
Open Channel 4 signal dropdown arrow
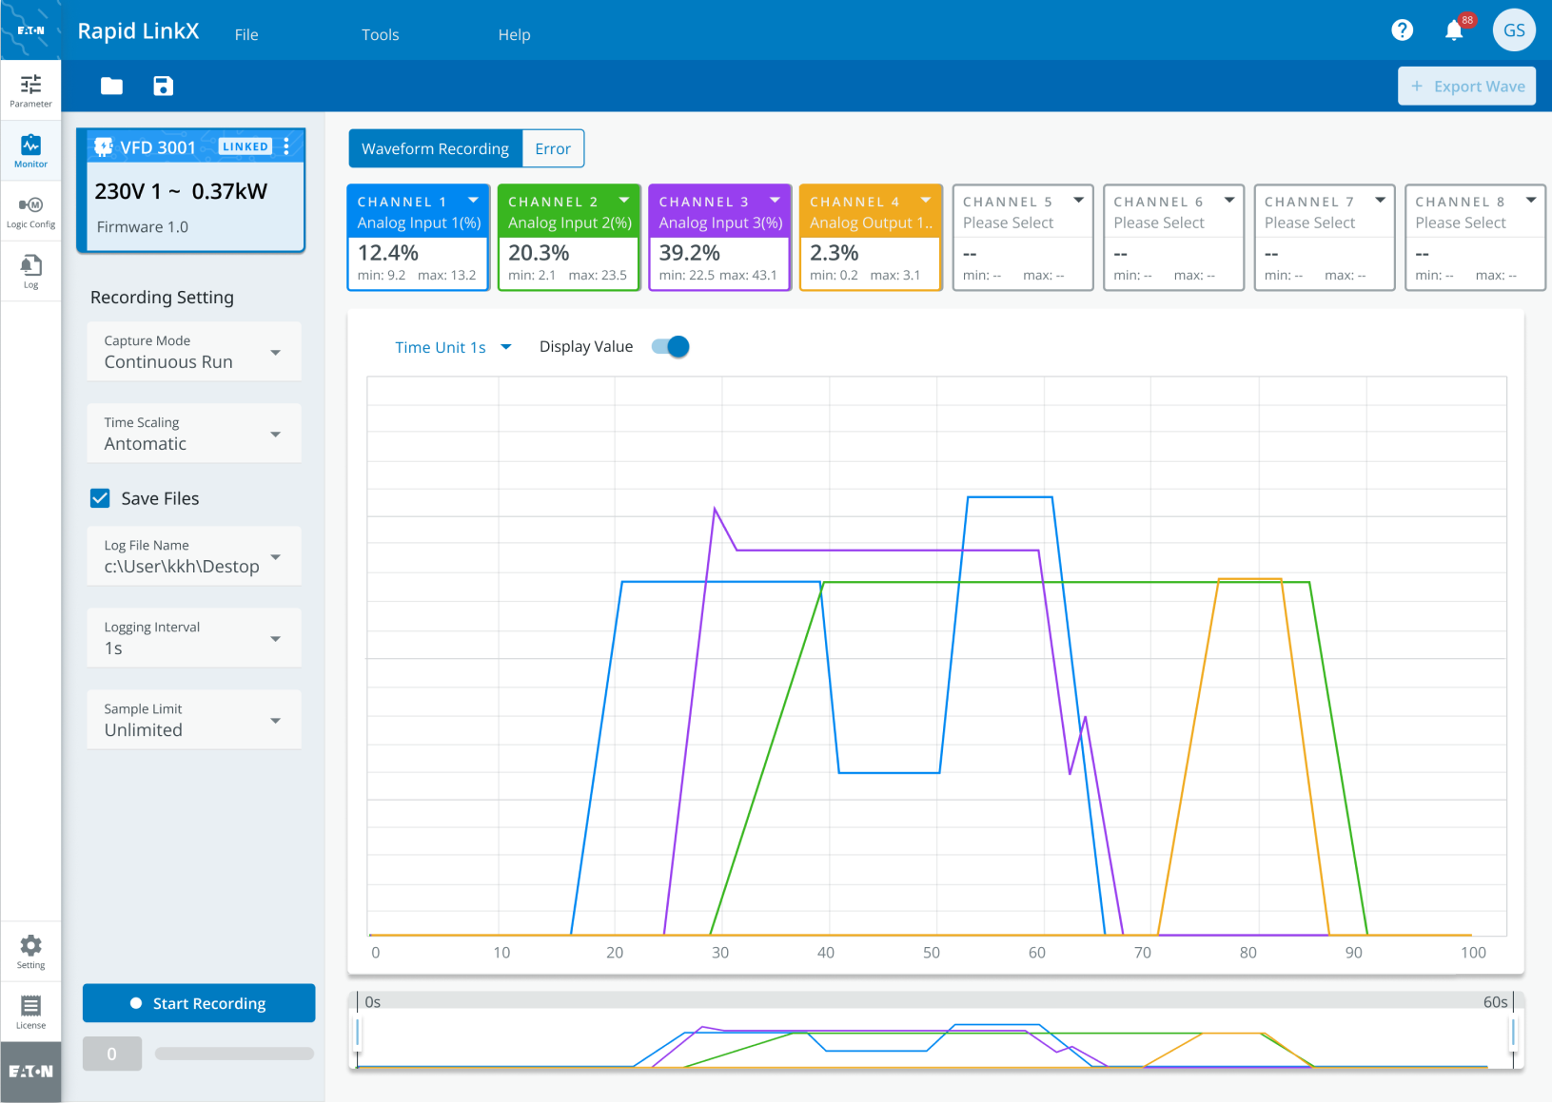(926, 201)
